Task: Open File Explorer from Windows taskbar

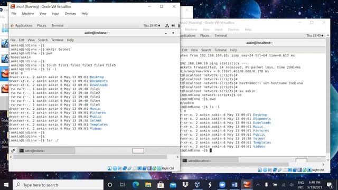Action: tap(148, 185)
